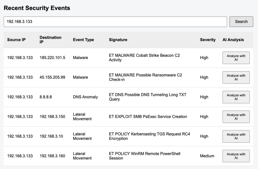Select the Possible Ransomware C2 Check-in signature

coord(145,77)
